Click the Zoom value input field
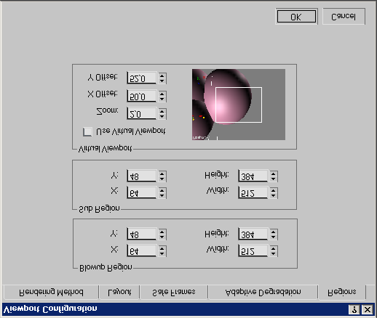This screenshot has width=377, height=318. (x=142, y=113)
